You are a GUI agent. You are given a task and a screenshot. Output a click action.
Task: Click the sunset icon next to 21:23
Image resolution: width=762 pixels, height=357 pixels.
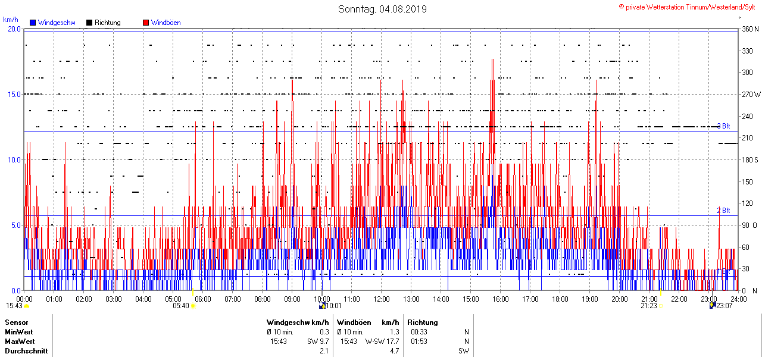pyautogui.click(x=661, y=306)
